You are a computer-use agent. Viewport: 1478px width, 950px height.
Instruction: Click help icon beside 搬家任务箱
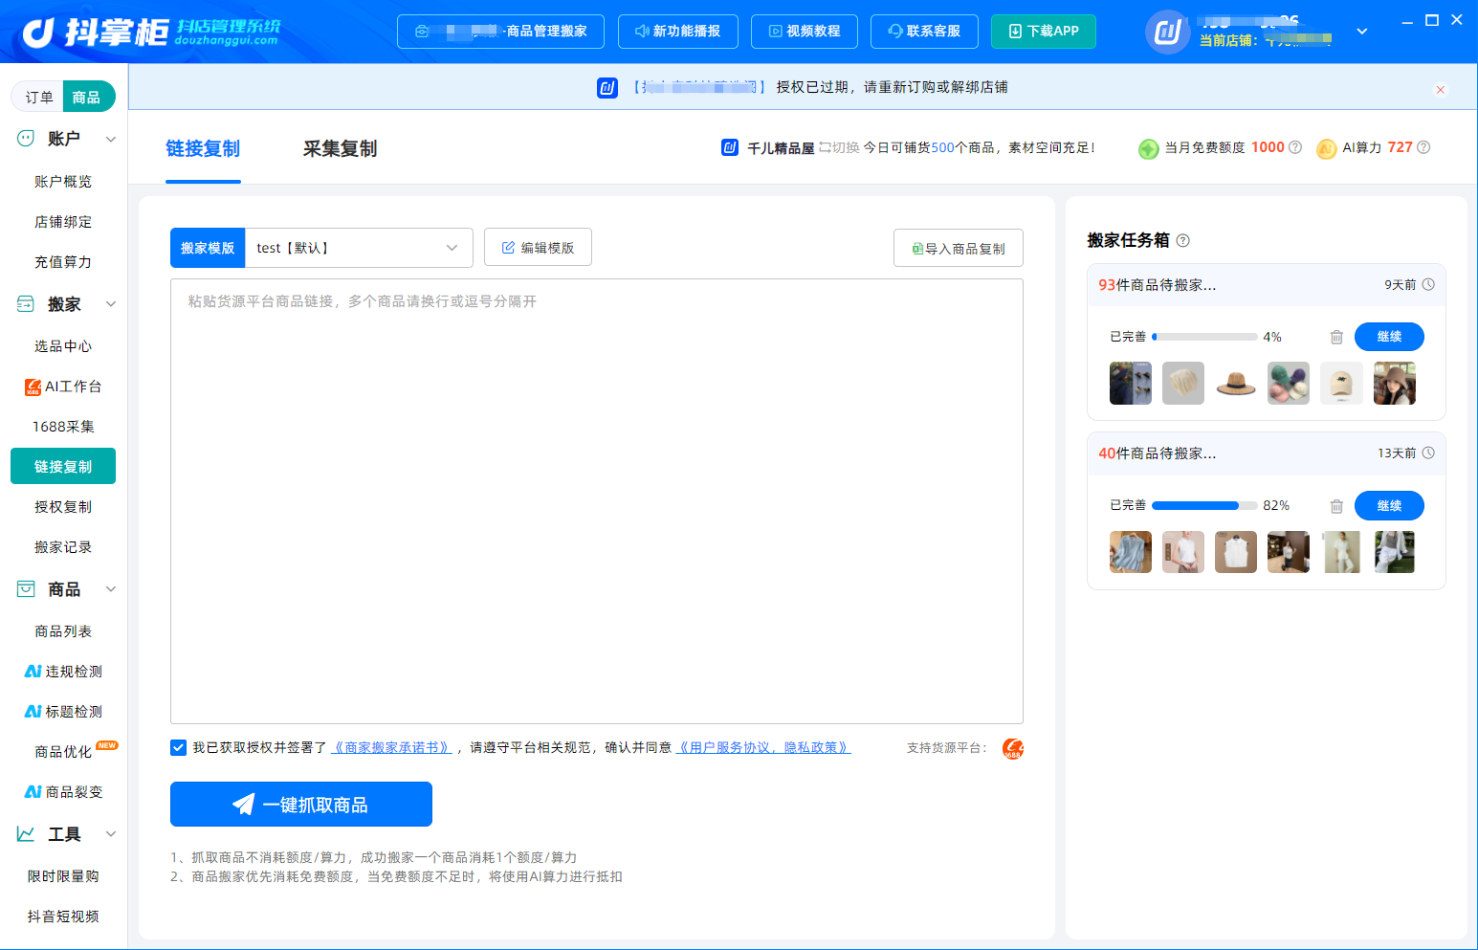click(x=1182, y=240)
